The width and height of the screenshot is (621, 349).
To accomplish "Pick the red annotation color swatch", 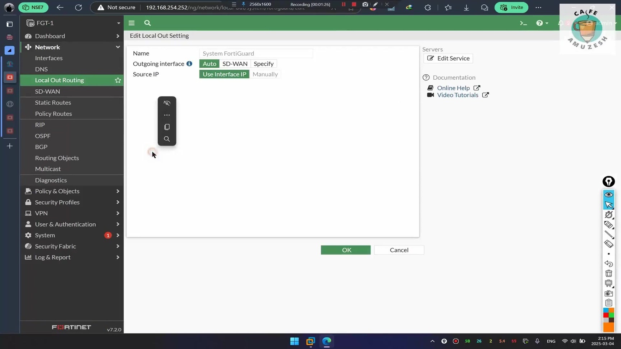I will point(606,315).
